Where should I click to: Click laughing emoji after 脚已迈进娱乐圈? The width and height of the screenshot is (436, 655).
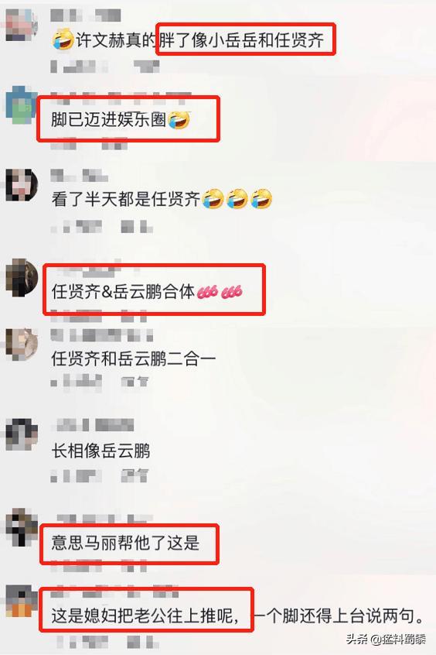(179, 120)
